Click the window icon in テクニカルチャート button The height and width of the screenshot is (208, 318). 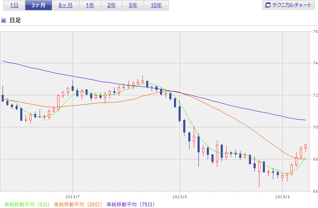(268, 5)
